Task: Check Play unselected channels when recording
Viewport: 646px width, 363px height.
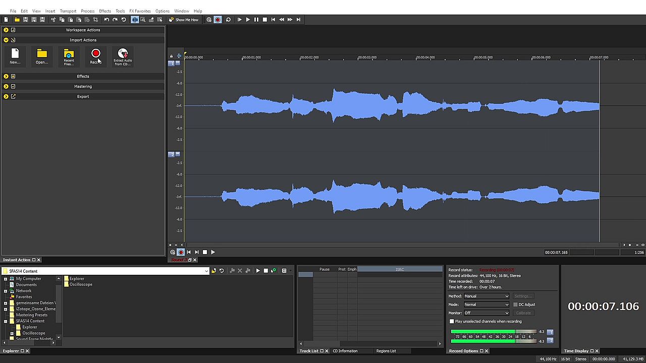Action: click(x=452, y=321)
